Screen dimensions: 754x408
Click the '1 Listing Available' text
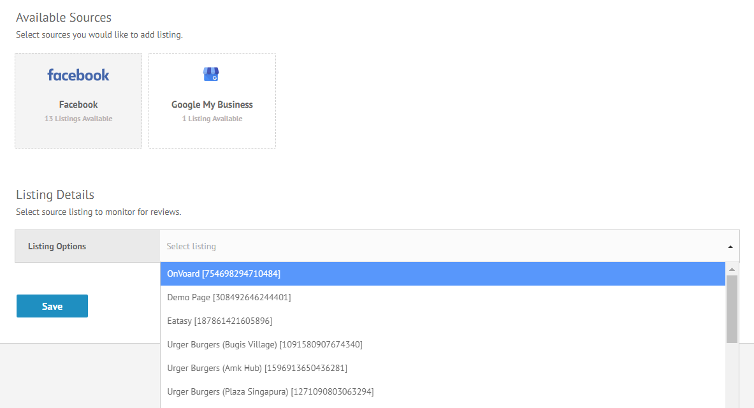pos(212,119)
